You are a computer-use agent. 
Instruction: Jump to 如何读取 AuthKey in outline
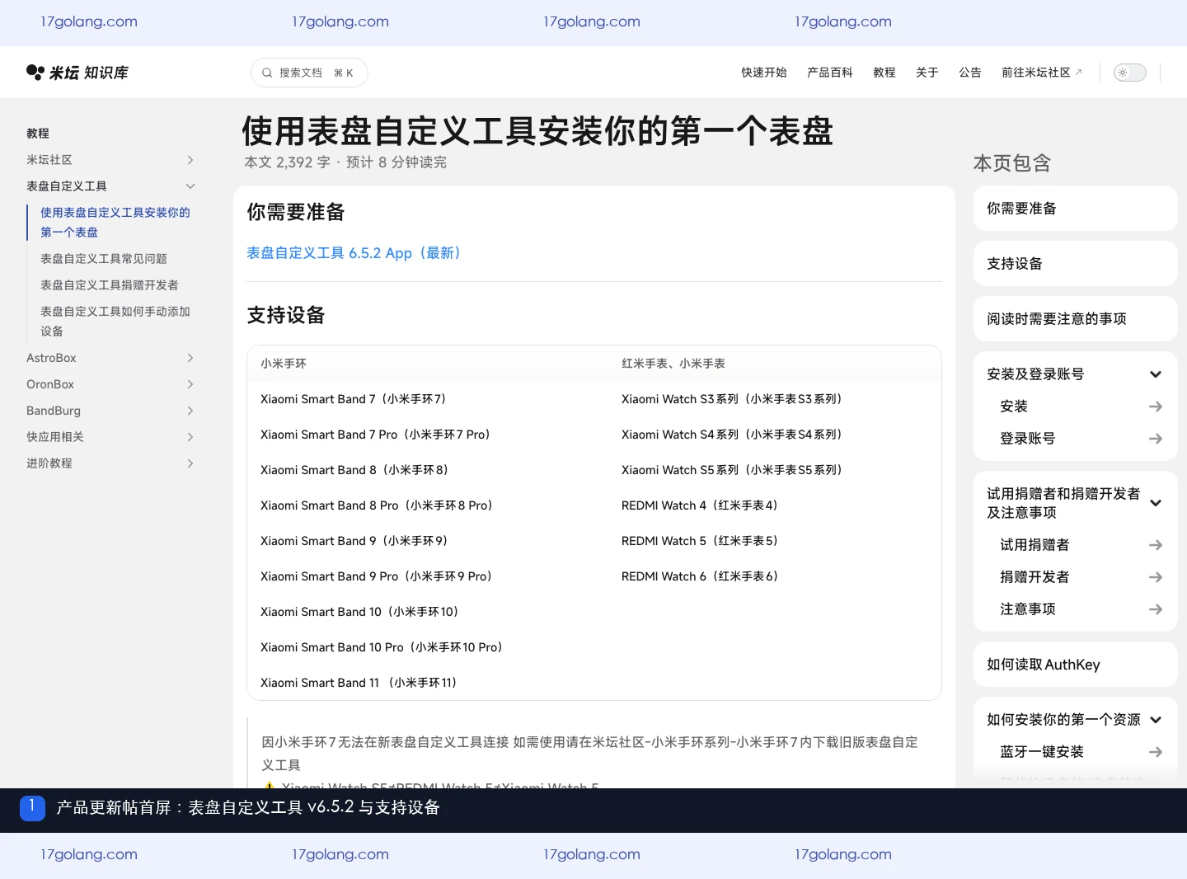click(x=1075, y=665)
